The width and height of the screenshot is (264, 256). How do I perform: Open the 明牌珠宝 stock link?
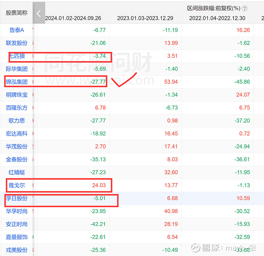[x=17, y=95]
